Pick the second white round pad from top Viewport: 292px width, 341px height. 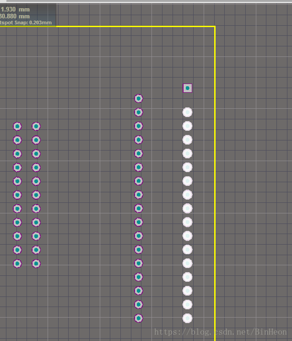187,126
